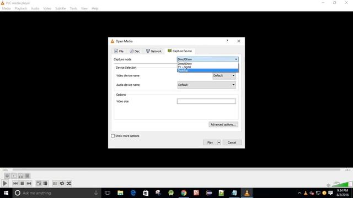Show the playlist icon

[x=55, y=183]
